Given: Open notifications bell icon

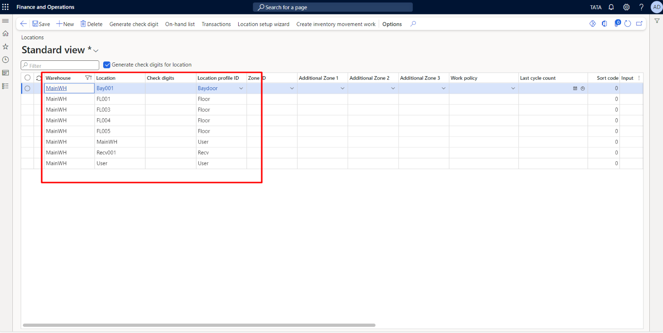Looking at the screenshot, I should (x=611, y=7).
